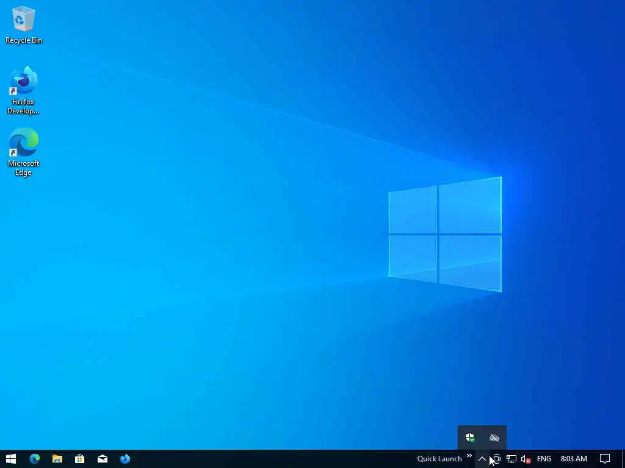Click the Meet Now camera tray icon
The width and height of the screenshot is (625, 468).
coord(497,459)
